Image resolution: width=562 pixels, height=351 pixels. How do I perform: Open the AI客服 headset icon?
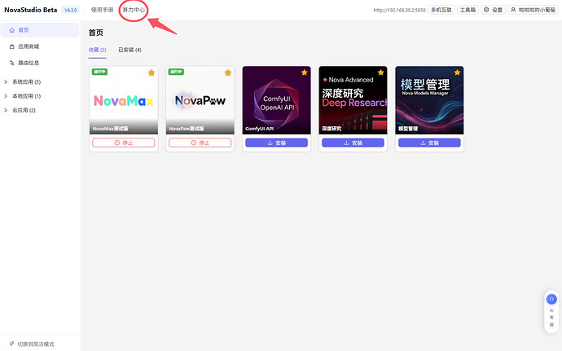pyautogui.click(x=551, y=299)
